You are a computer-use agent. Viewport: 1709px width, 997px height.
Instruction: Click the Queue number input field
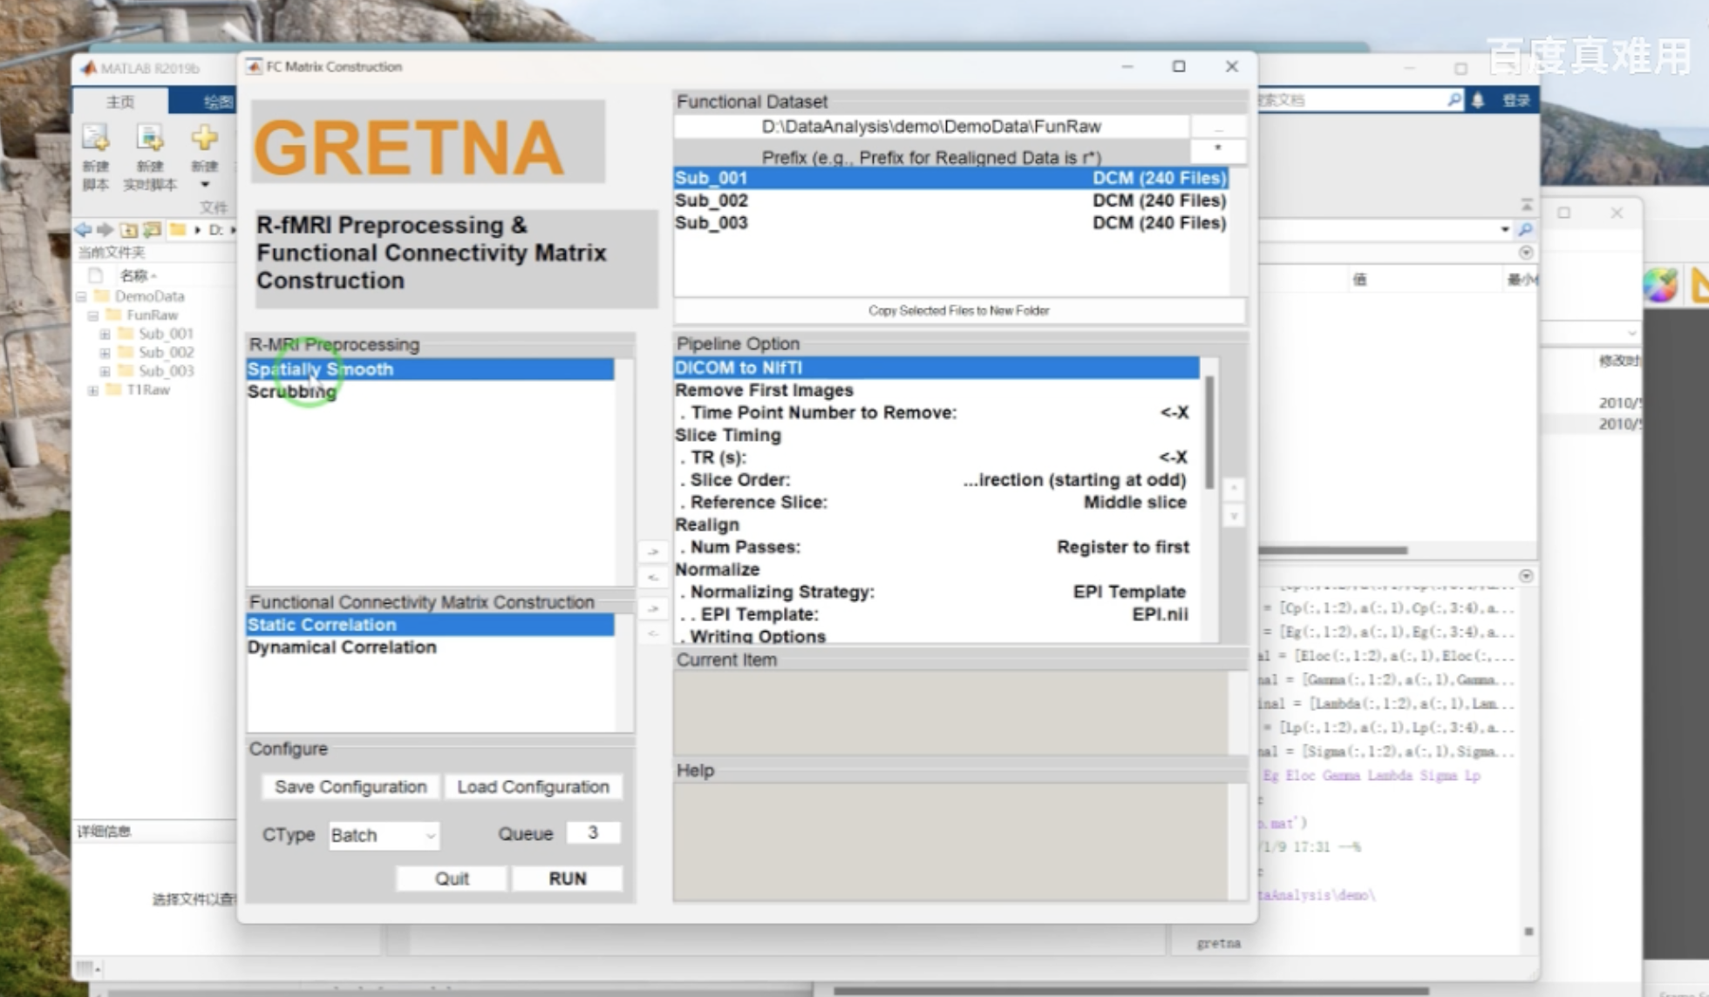(593, 832)
